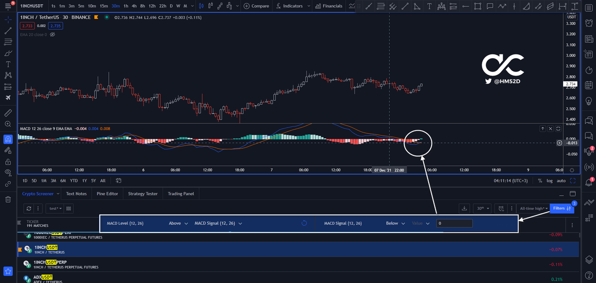The height and width of the screenshot is (283, 596).
Task: Click the 1INCHUSDT symbol search field
Action: click(x=33, y=6)
